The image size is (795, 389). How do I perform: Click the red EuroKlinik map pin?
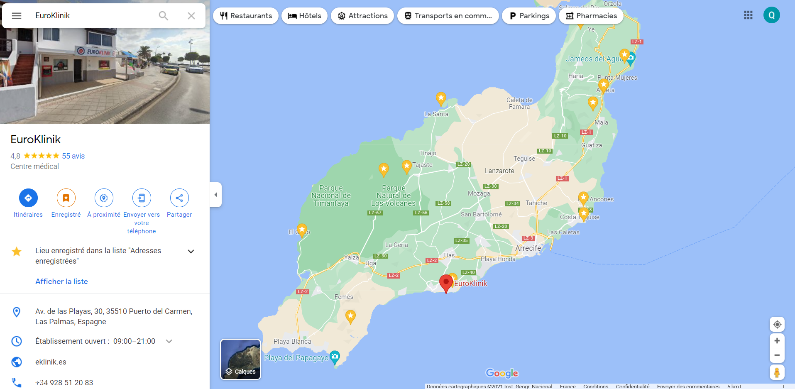pos(446,284)
